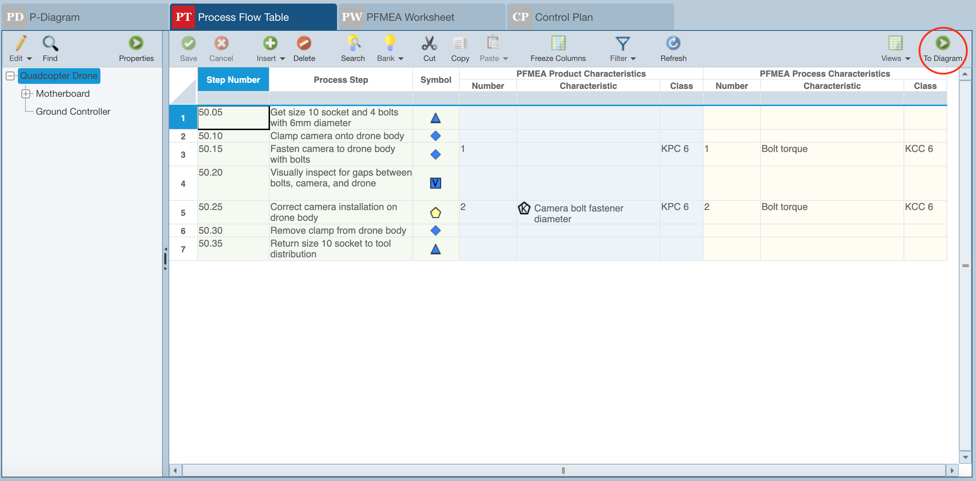The height and width of the screenshot is (481, 976).
Task: Click the horizontal scrollbar right arrow
Action: [x=952, y=470]
